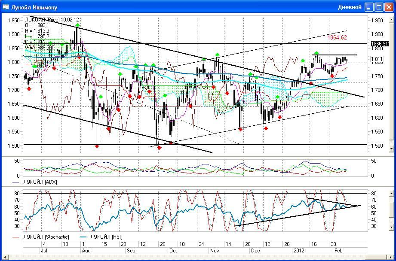Select the ЛУКОЙЛ [ADX] legend label
Image resolution: width=396 pixels, height=261 pixels.
pyautogui.click(x=40, y=182)
